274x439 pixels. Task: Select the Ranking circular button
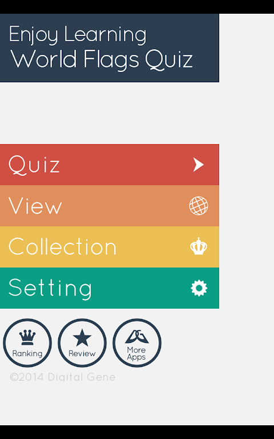click(27, 343)
